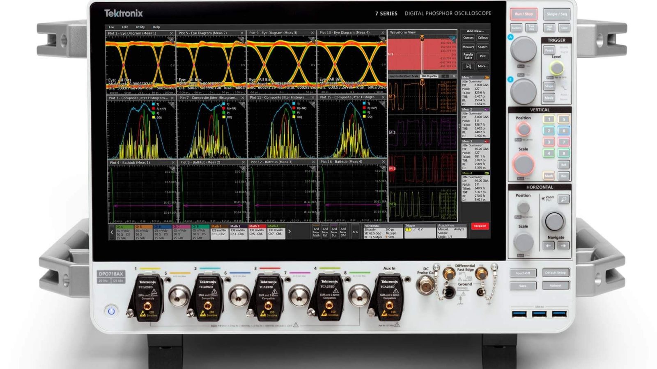The height and width of the screenshot is (369, 657).
Task: Click the trigger Mode button
Action: (x=549, y=98)
